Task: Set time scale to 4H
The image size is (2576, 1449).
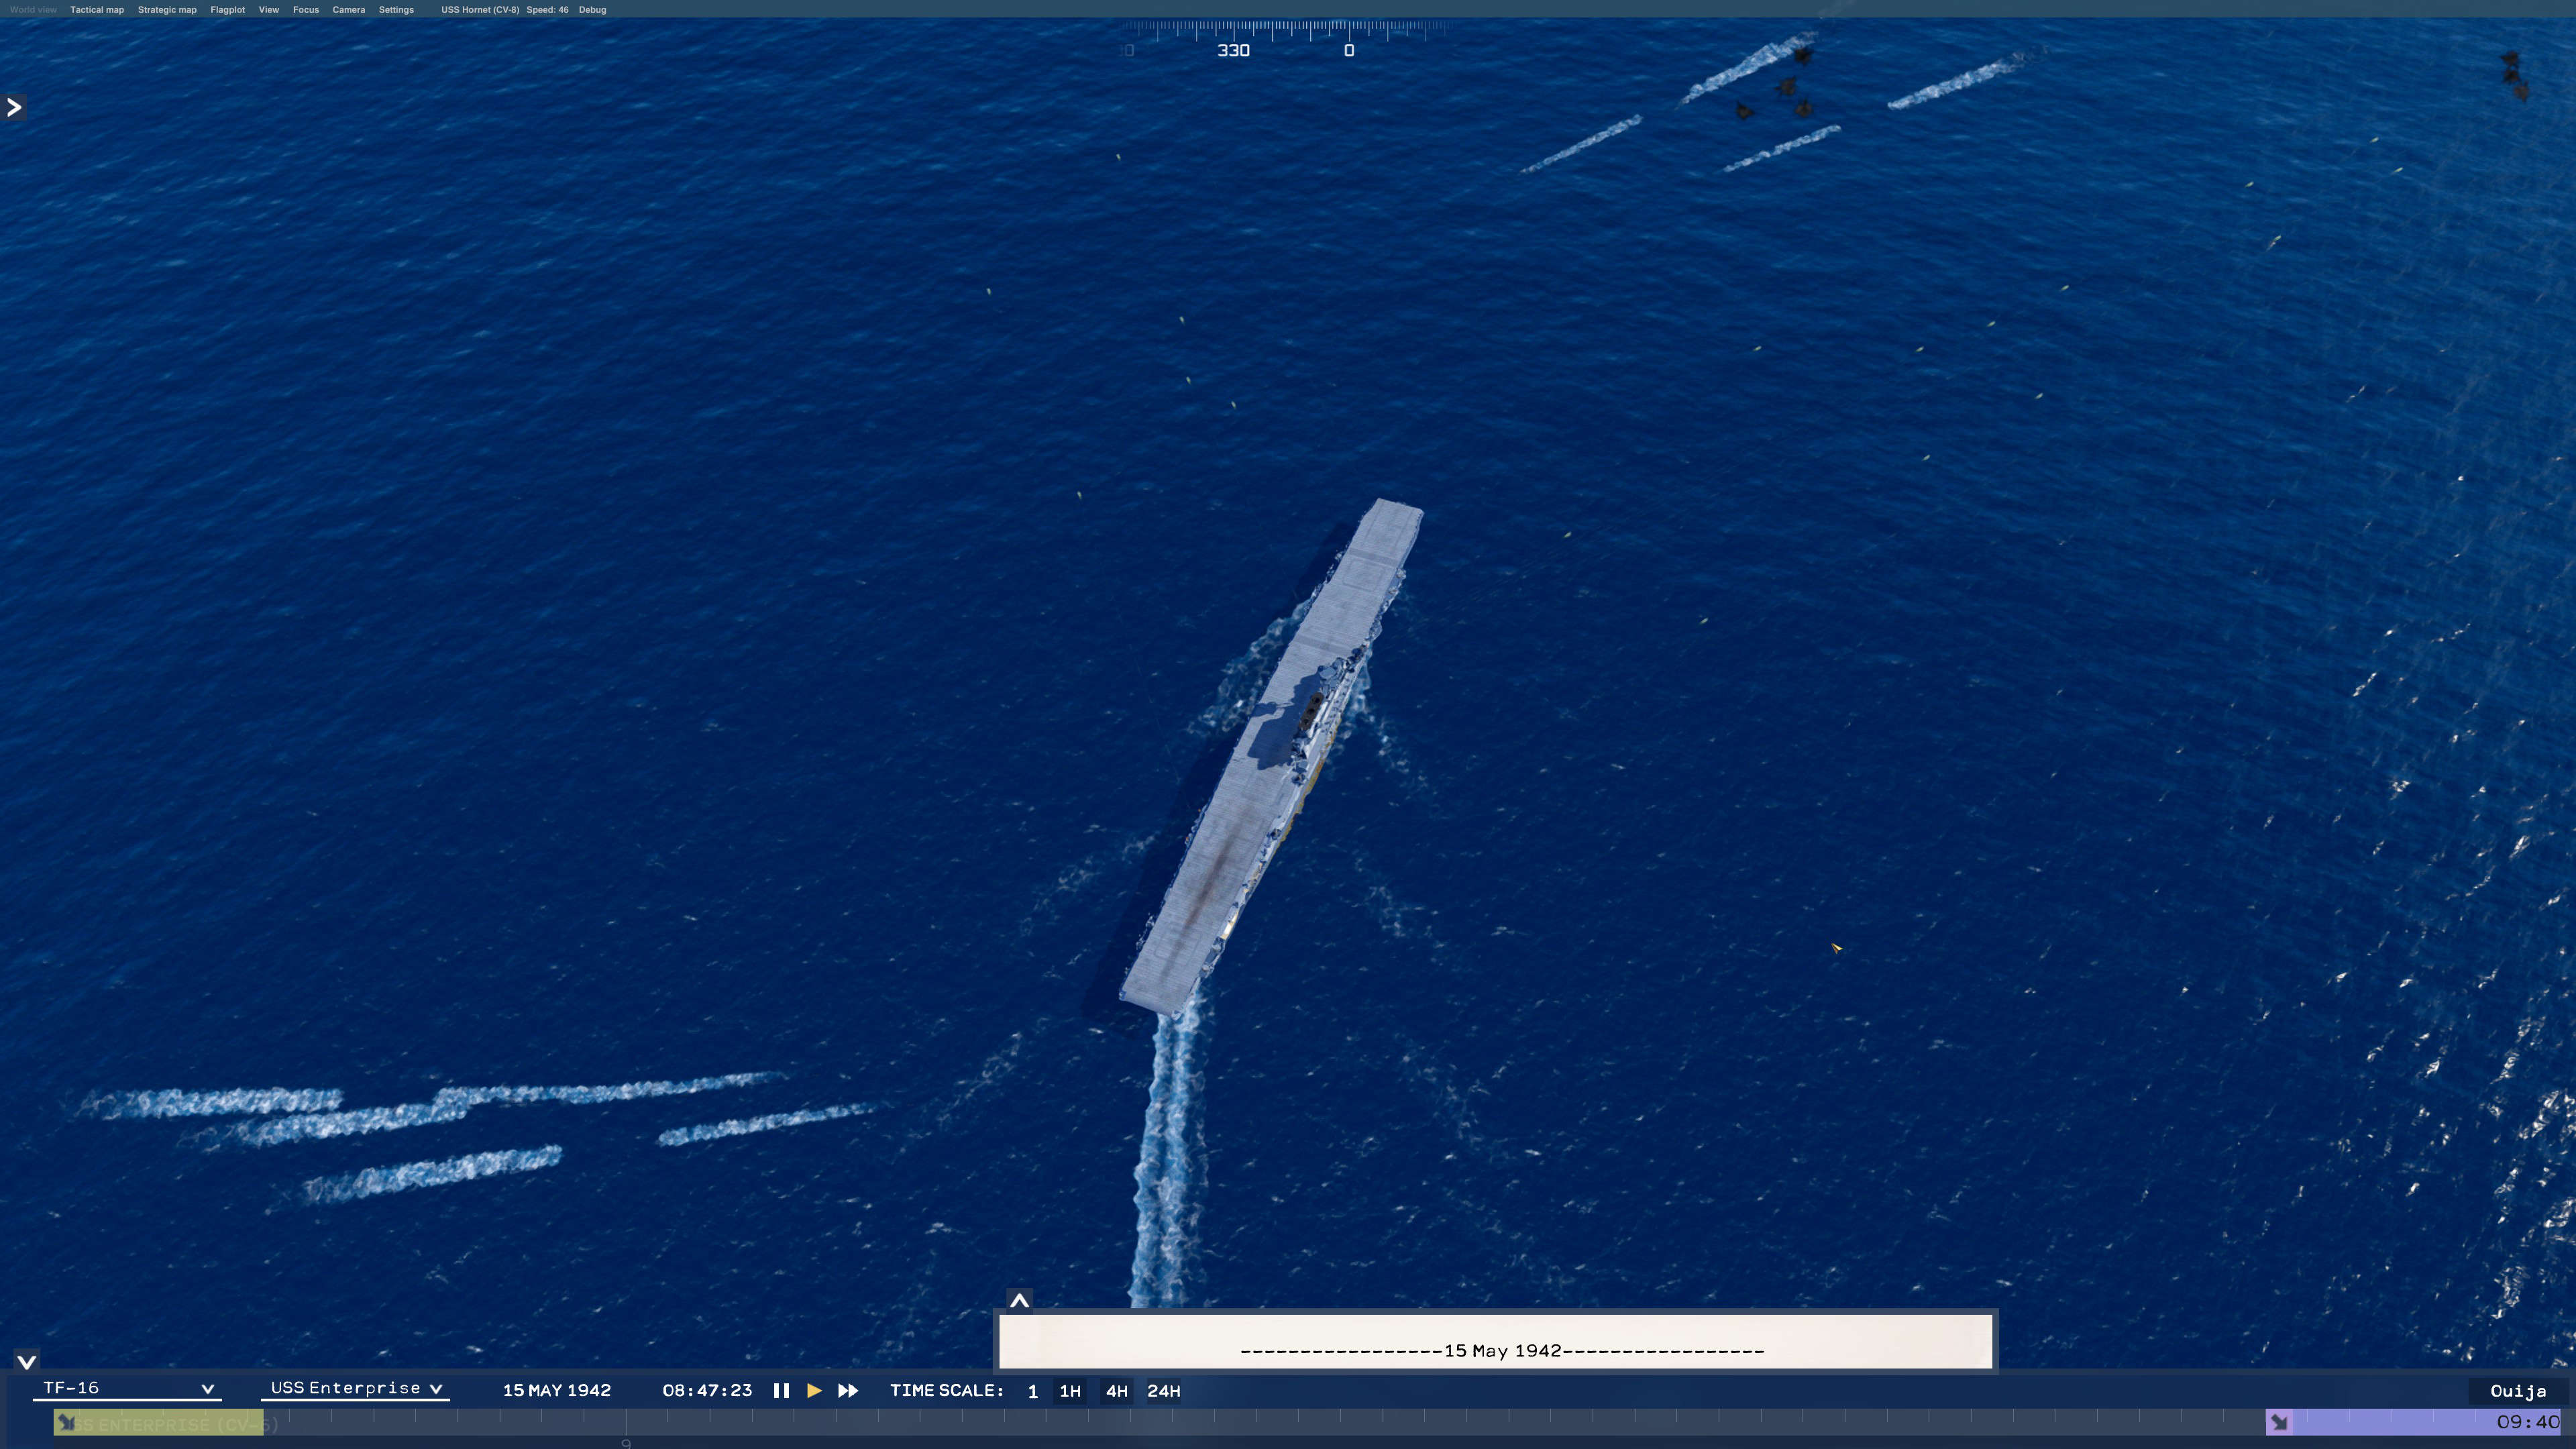Action: tap(1116, 1391)
